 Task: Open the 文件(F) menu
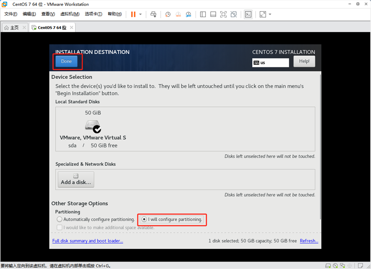click(11, 14)
